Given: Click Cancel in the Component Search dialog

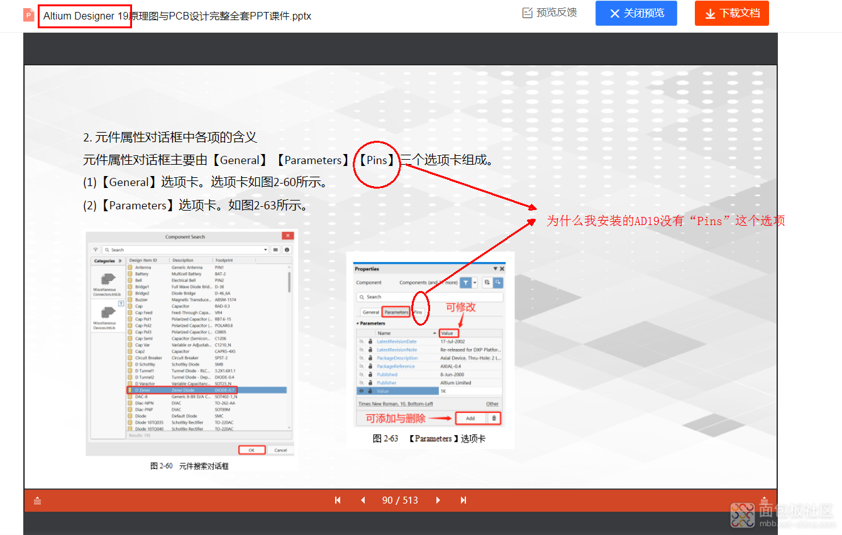Looking at the screenshot, I should 280,450.
